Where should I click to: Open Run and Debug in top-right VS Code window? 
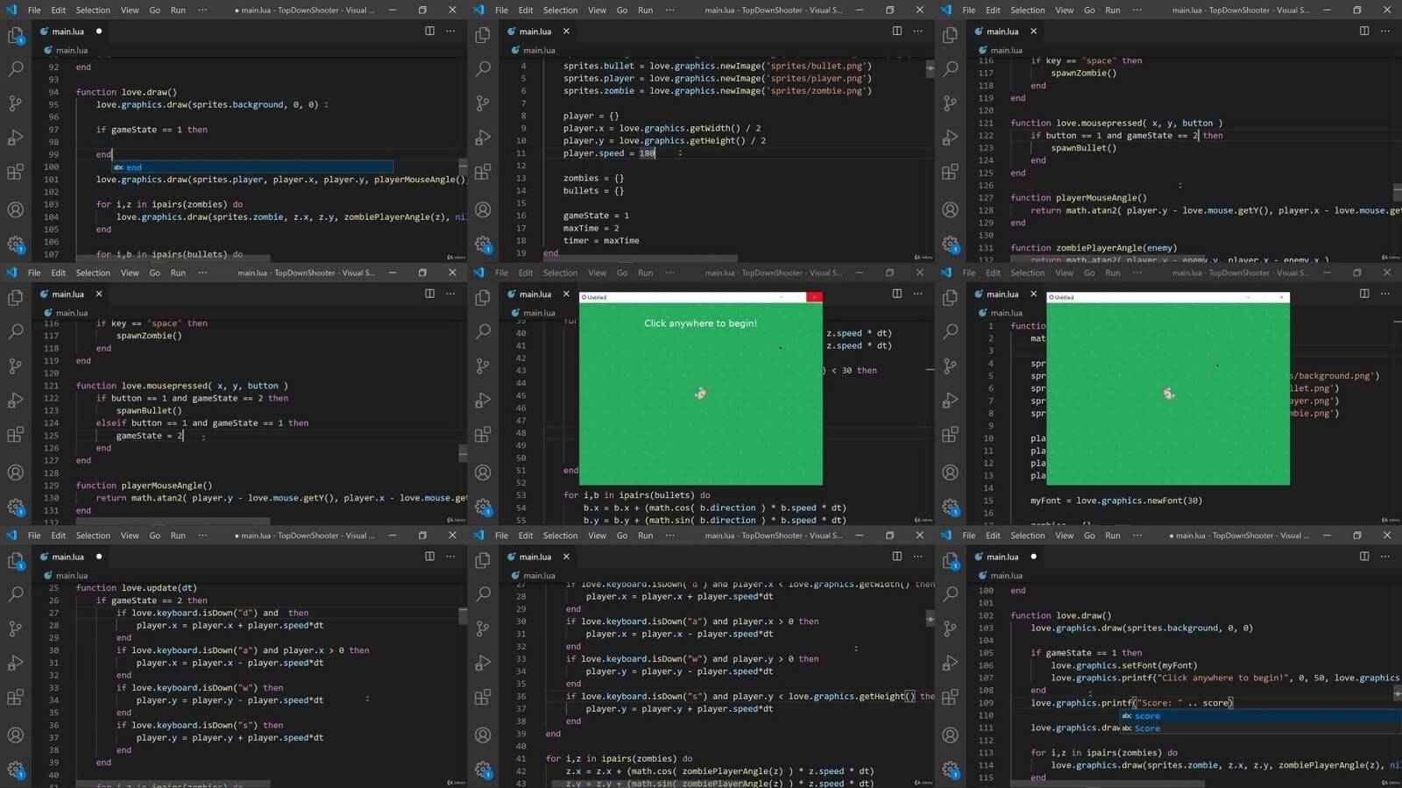(950, 138)
